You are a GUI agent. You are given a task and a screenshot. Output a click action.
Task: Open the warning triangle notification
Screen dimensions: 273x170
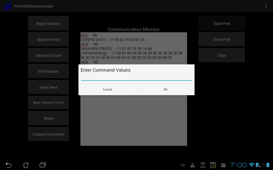pyautogui.click(x=192, y=165)
